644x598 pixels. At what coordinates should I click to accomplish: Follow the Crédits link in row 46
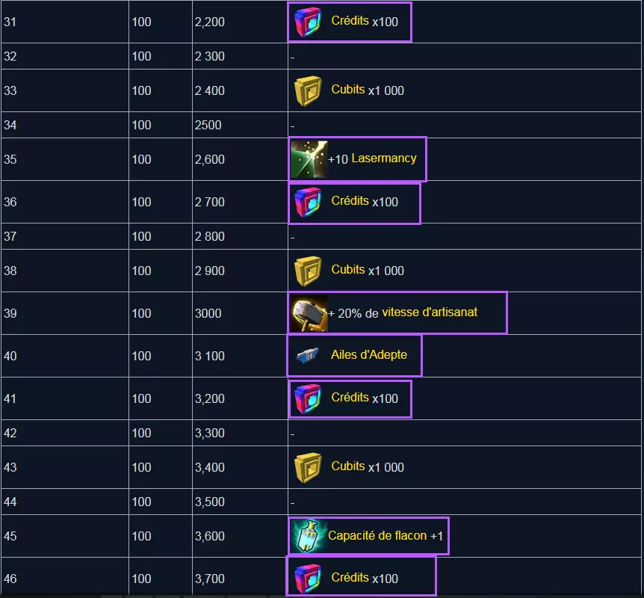click(x=350, y=578)
